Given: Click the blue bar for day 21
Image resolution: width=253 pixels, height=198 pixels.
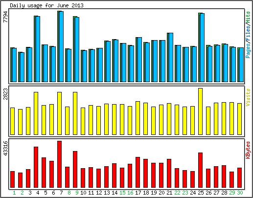Looking at the screenshot, I should click(x=171, y=57).
